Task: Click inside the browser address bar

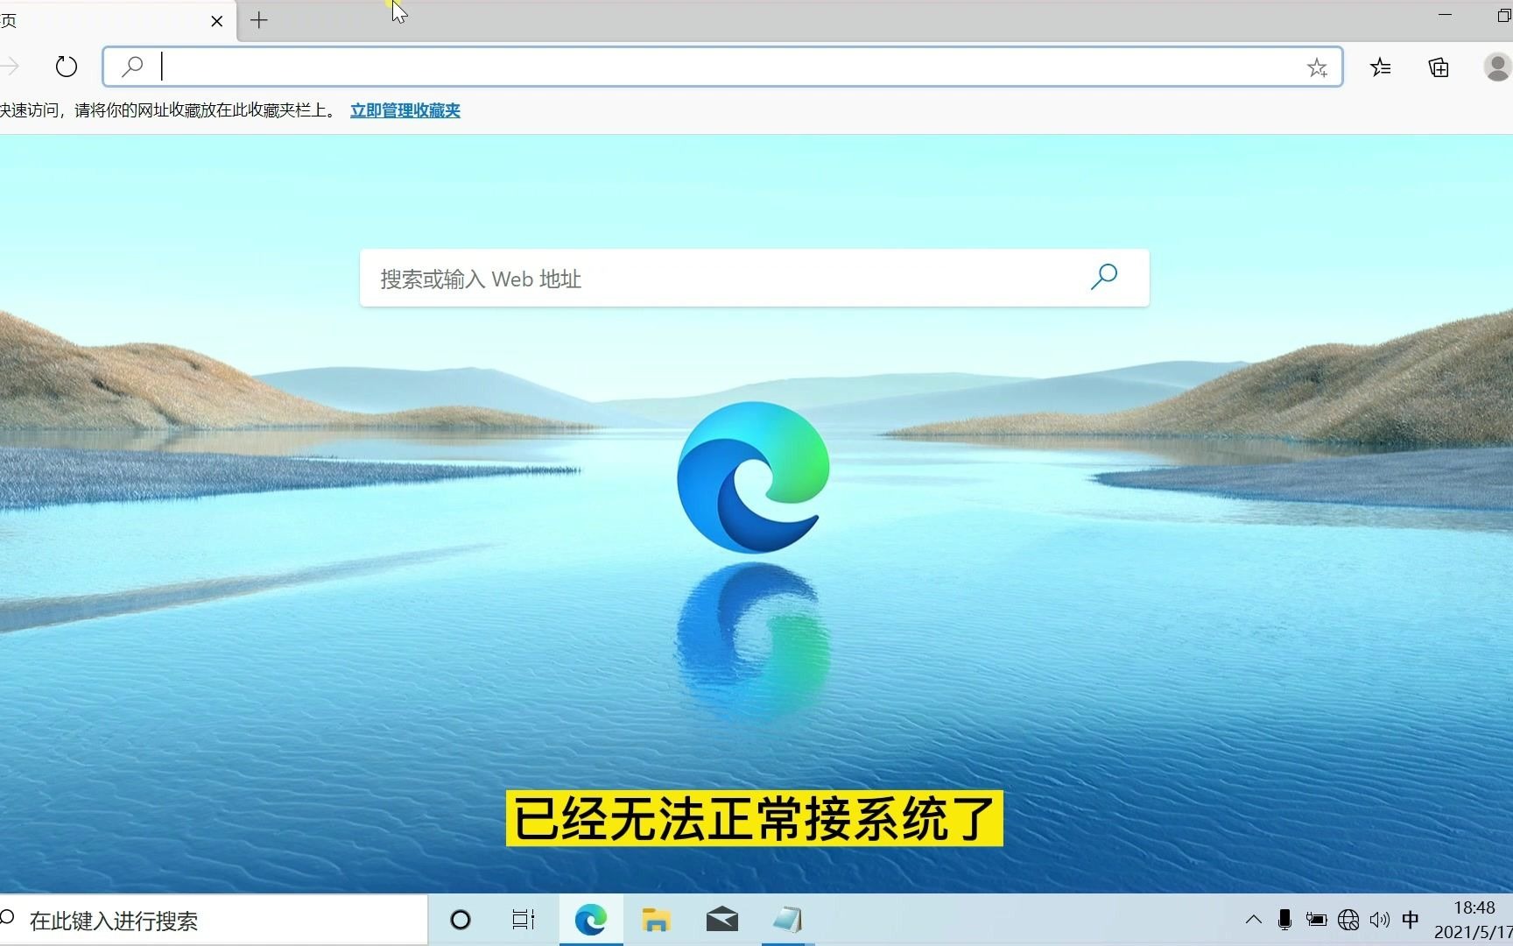Action: (x=722, y=67)
